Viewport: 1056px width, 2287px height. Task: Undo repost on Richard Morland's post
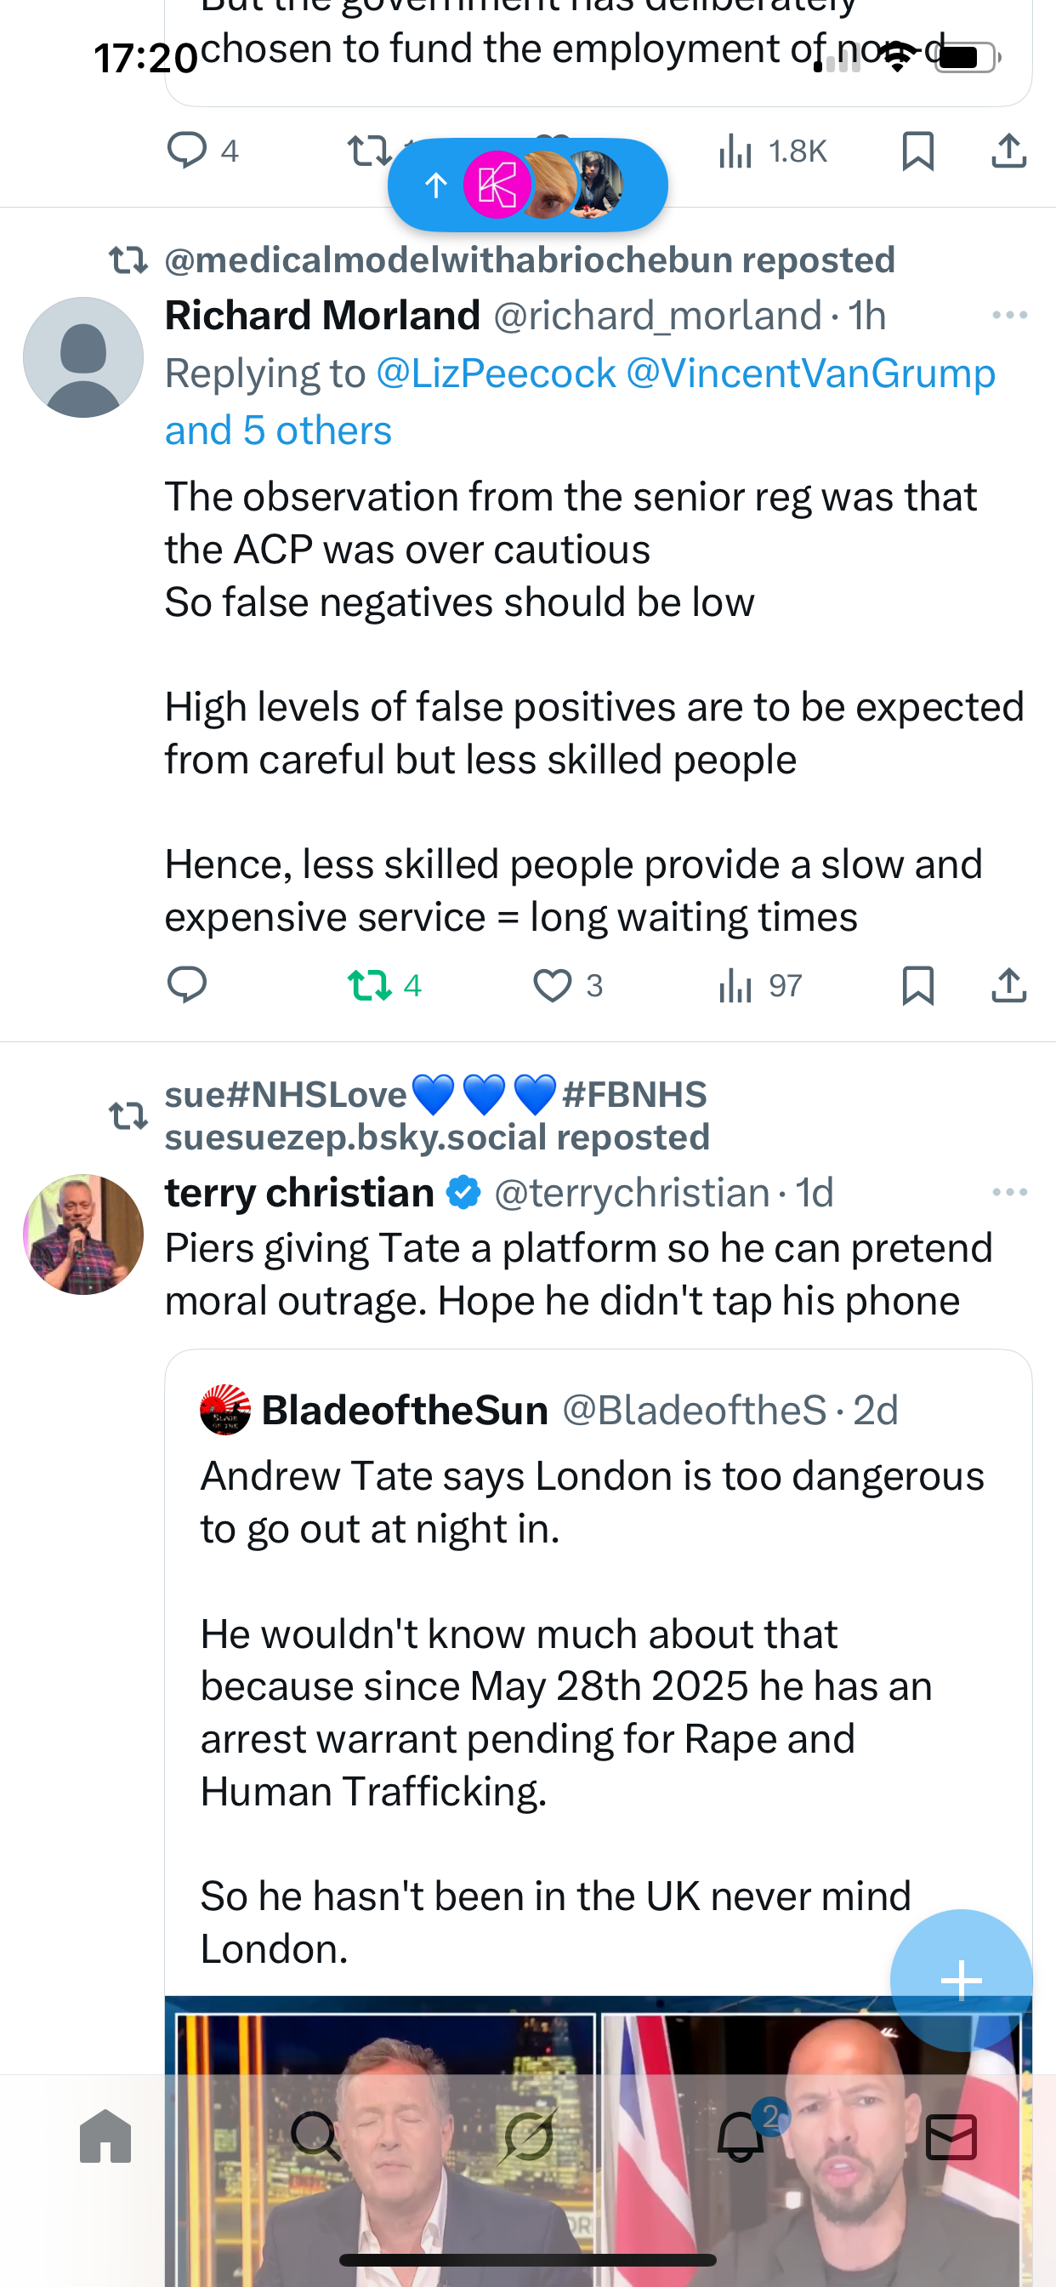point(369,985)
